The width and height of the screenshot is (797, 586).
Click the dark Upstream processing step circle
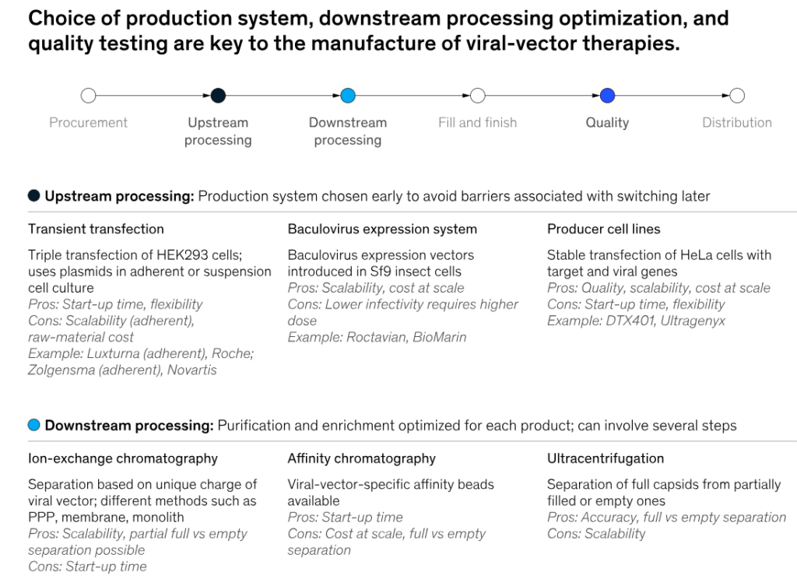tap(218, 96)
